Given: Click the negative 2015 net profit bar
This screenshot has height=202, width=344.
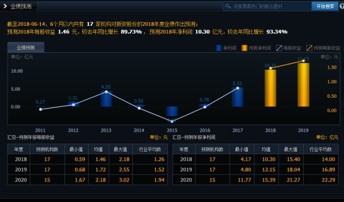Looking at the screenshot, I should click(172, 111).
